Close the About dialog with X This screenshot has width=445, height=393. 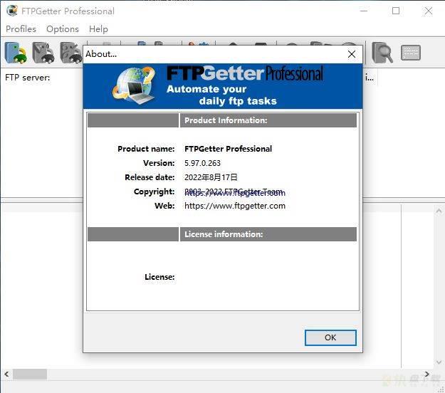pyautogui.click(x=352, y=54)
